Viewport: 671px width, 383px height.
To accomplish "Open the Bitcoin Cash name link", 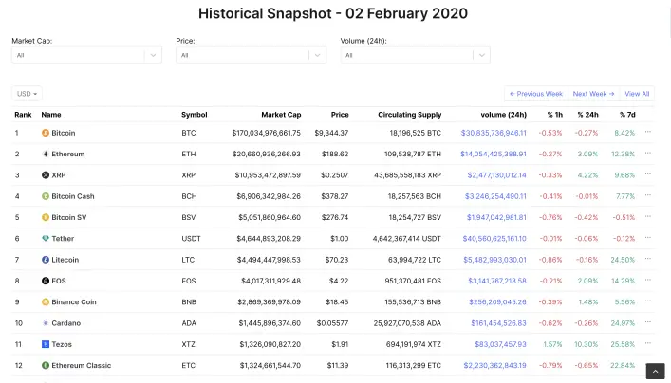I will click(x=73, y=196).
